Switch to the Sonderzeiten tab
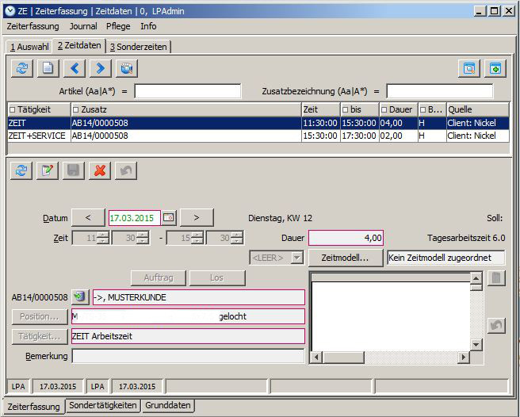 (x=139, y=47)
